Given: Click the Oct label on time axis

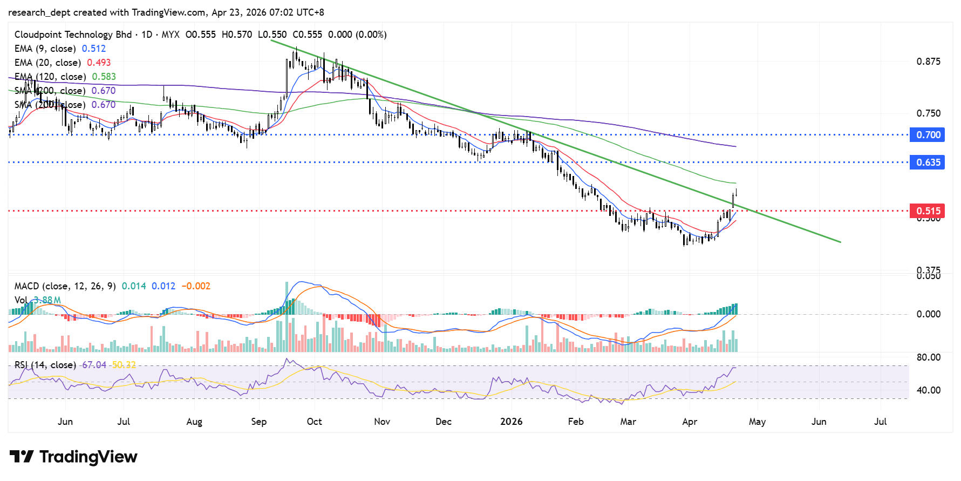Looking at the screenshot, I should click(x=314, y=422).
